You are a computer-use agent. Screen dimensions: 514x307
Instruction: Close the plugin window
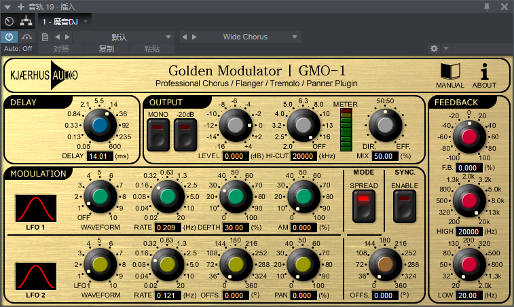click(504, 7)
